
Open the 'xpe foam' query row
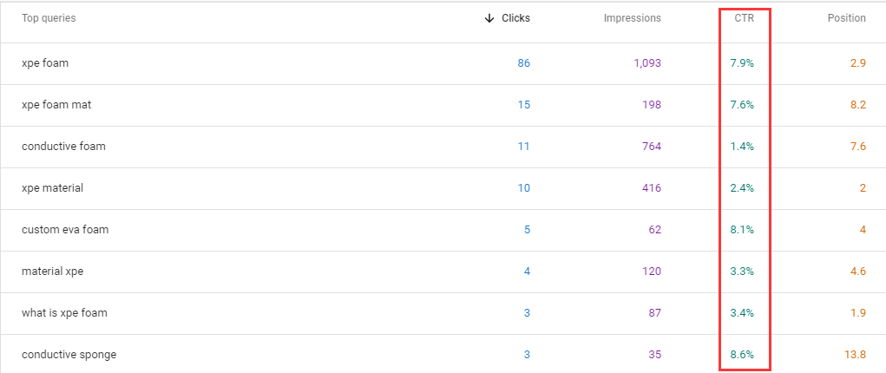point(443,63)
